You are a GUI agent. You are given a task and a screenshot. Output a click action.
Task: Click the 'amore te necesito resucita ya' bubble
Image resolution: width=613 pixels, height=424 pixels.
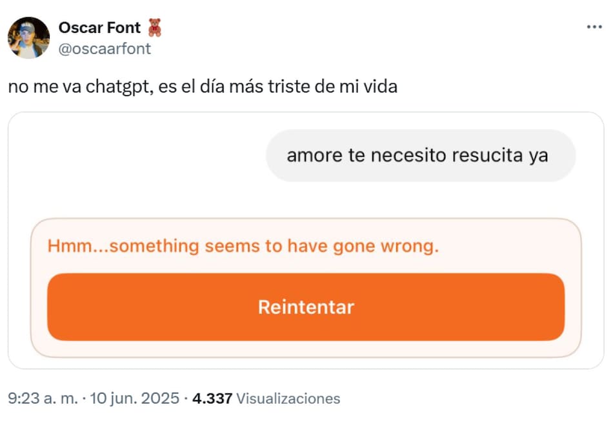(420, 156)
